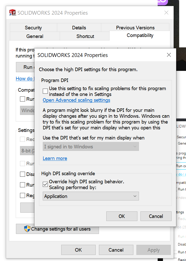Open the Application scaling dropdown
Screen dimensions: 186x261
pos(91,196)
